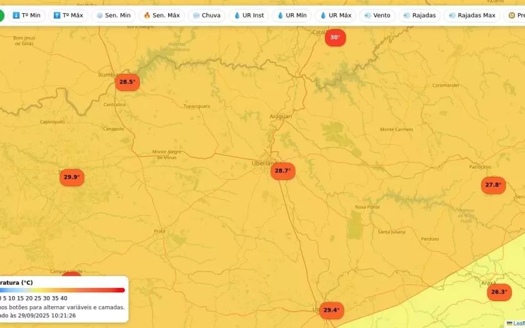Open the 28.5° station marker at Itumbiara
Image resolution: width=525 pixels, height=328 pixels.
tap(127, 82)
